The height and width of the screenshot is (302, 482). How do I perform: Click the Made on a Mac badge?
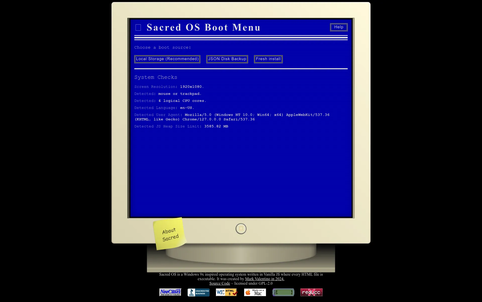point(255,292)
